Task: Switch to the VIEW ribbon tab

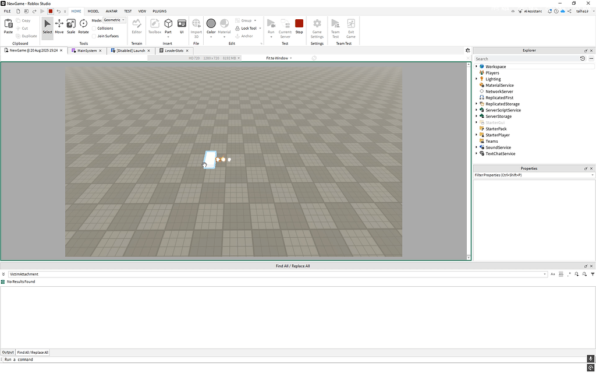Action: coord(142,12)
